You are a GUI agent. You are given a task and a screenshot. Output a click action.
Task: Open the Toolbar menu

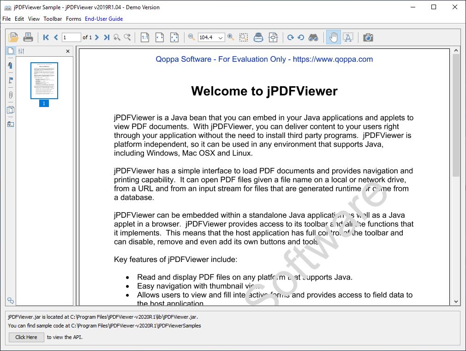(x=53, y=19)
